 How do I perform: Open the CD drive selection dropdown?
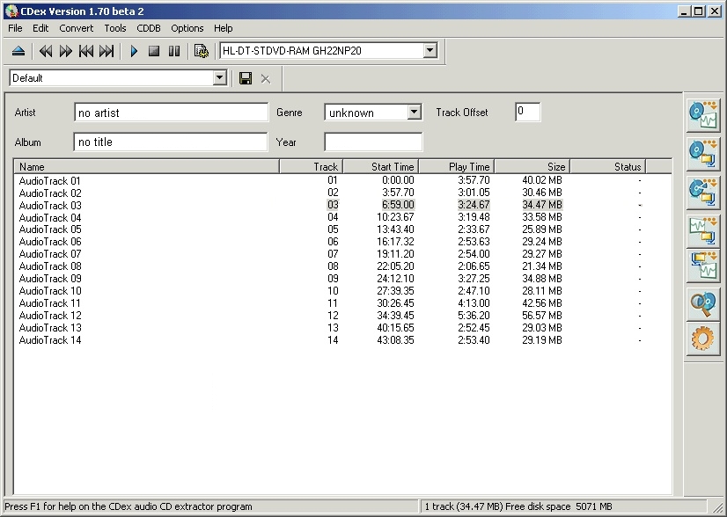point(430,50)
